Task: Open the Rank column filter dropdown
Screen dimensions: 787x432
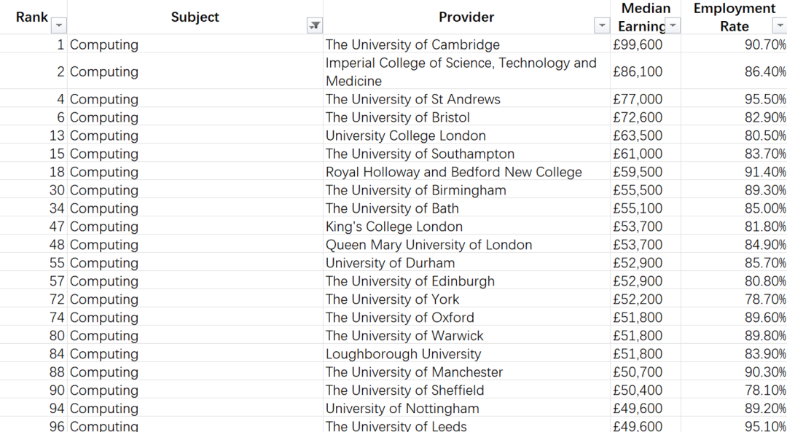Action: coord(59,25)
